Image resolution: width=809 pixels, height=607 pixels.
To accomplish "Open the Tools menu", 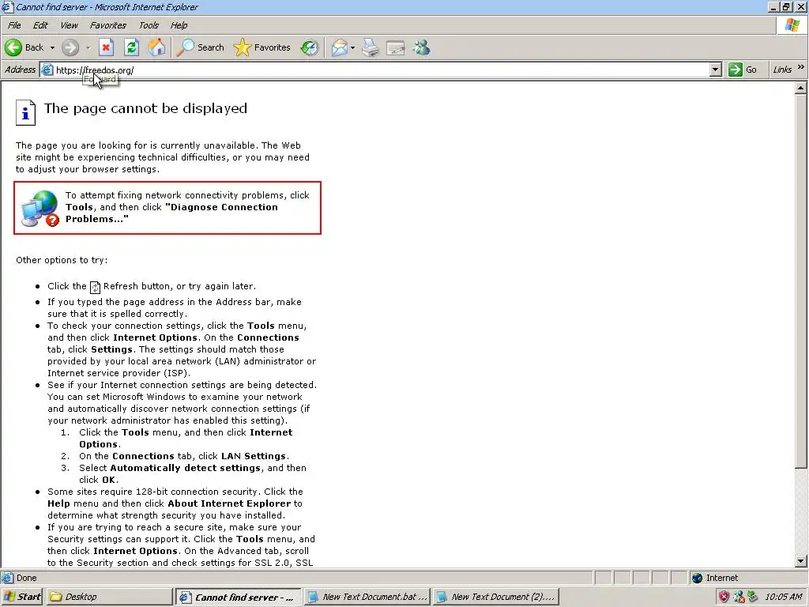I will coord(149,25).
